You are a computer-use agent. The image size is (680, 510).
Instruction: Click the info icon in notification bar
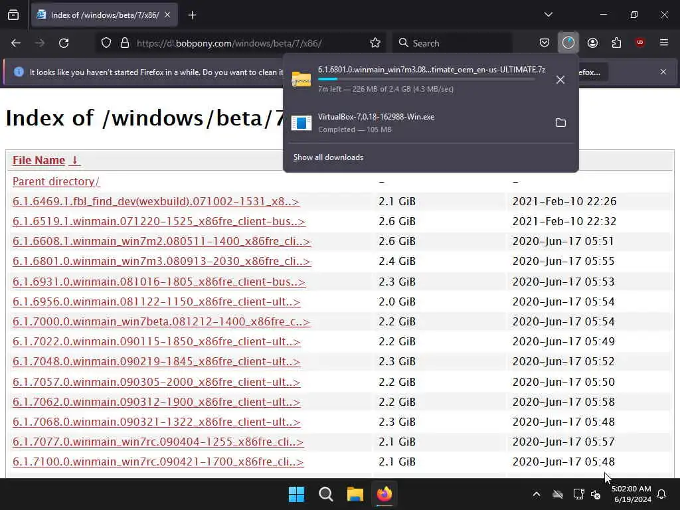(19, 72)
